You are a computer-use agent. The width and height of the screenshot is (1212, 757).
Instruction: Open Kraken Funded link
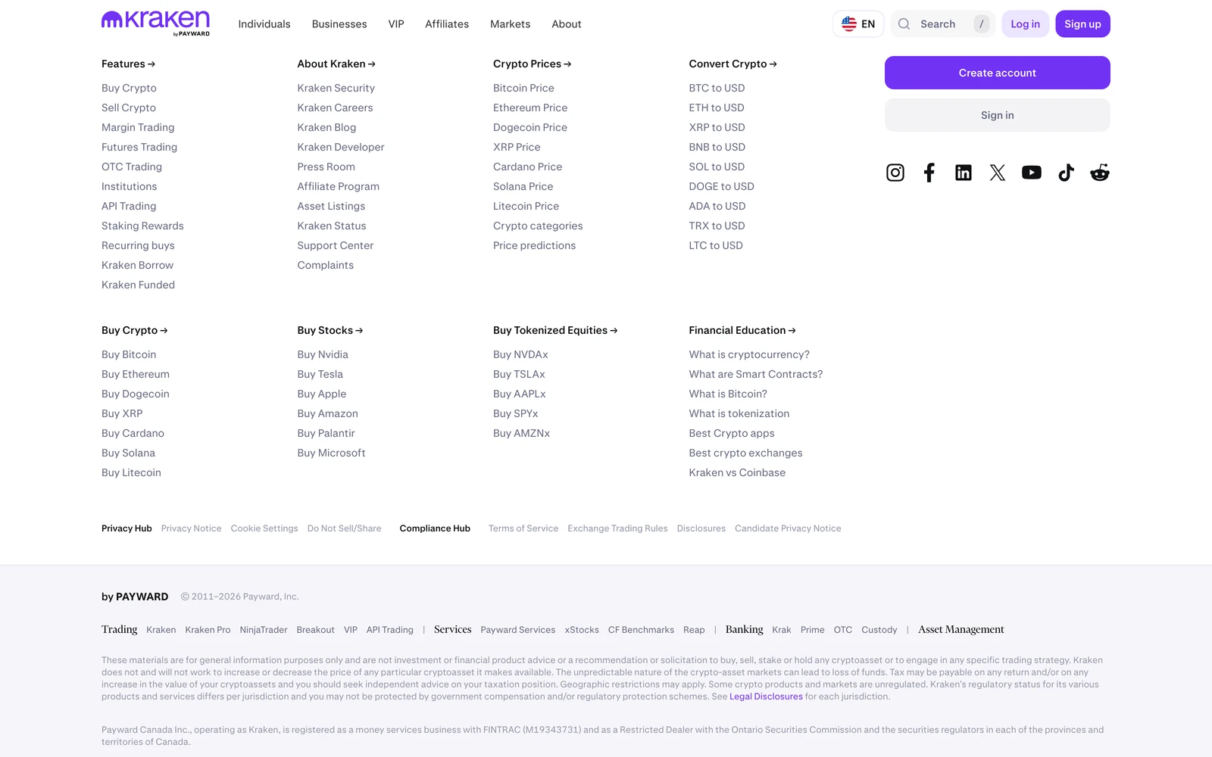[138, 285]
